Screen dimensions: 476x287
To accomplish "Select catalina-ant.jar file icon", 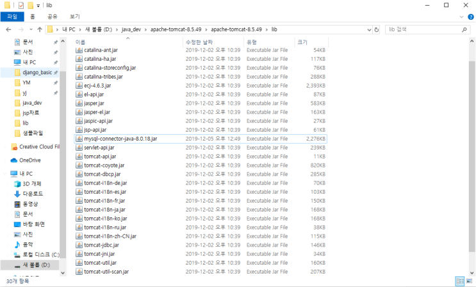I will pyautogui.click(x=79, y=50).
